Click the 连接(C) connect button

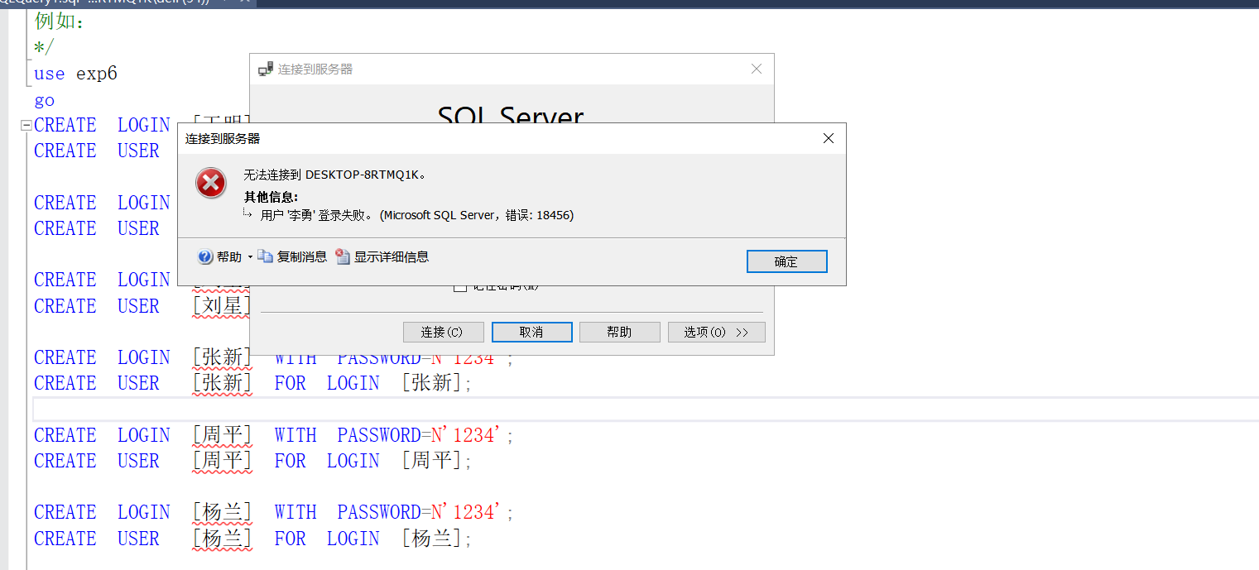coord(444,332)
